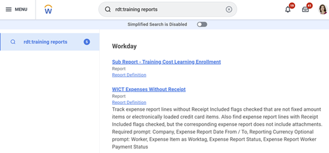The height and width of the screenshot is (153, 329).
Task: Click the Workday results heading
Action: tap(124, 46)
